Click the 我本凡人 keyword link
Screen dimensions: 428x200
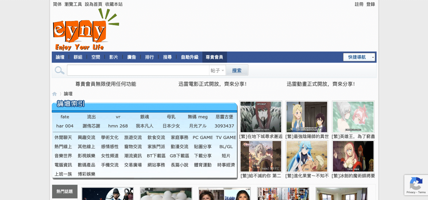point(144,126)
